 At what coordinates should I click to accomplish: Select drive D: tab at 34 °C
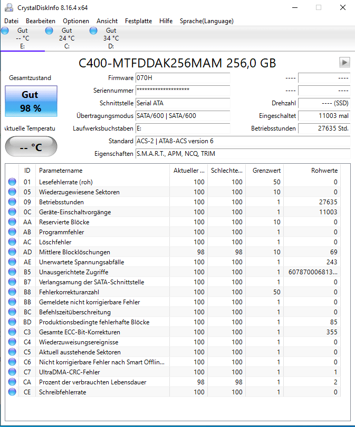tap(111, 38)
